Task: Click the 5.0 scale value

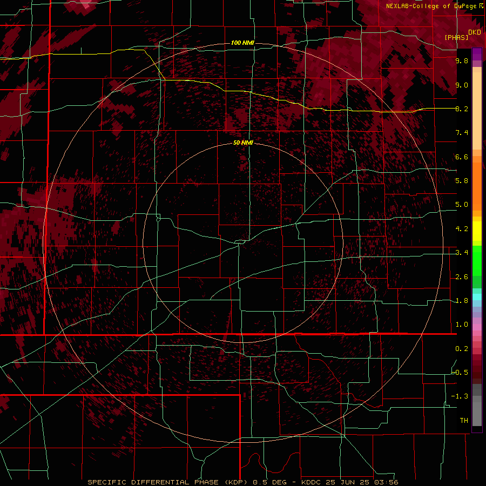Action: 462,205
